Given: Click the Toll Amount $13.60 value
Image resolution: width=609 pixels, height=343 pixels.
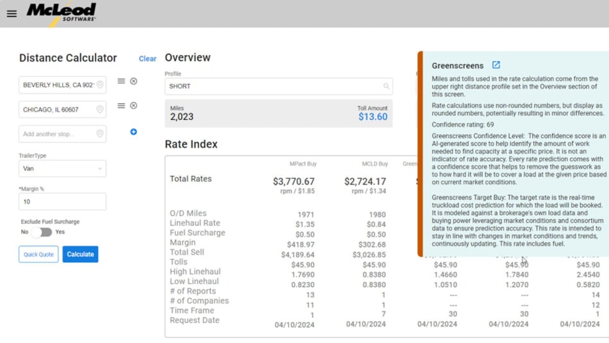Looking at the screenshot, I should coord(372,117).
